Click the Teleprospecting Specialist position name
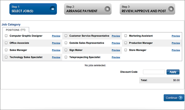 point(85,57)
